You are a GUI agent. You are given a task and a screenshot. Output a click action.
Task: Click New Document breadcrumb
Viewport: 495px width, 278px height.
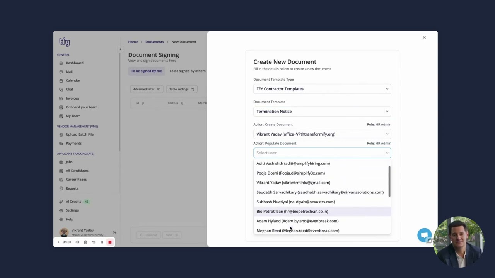click(184, 42)
